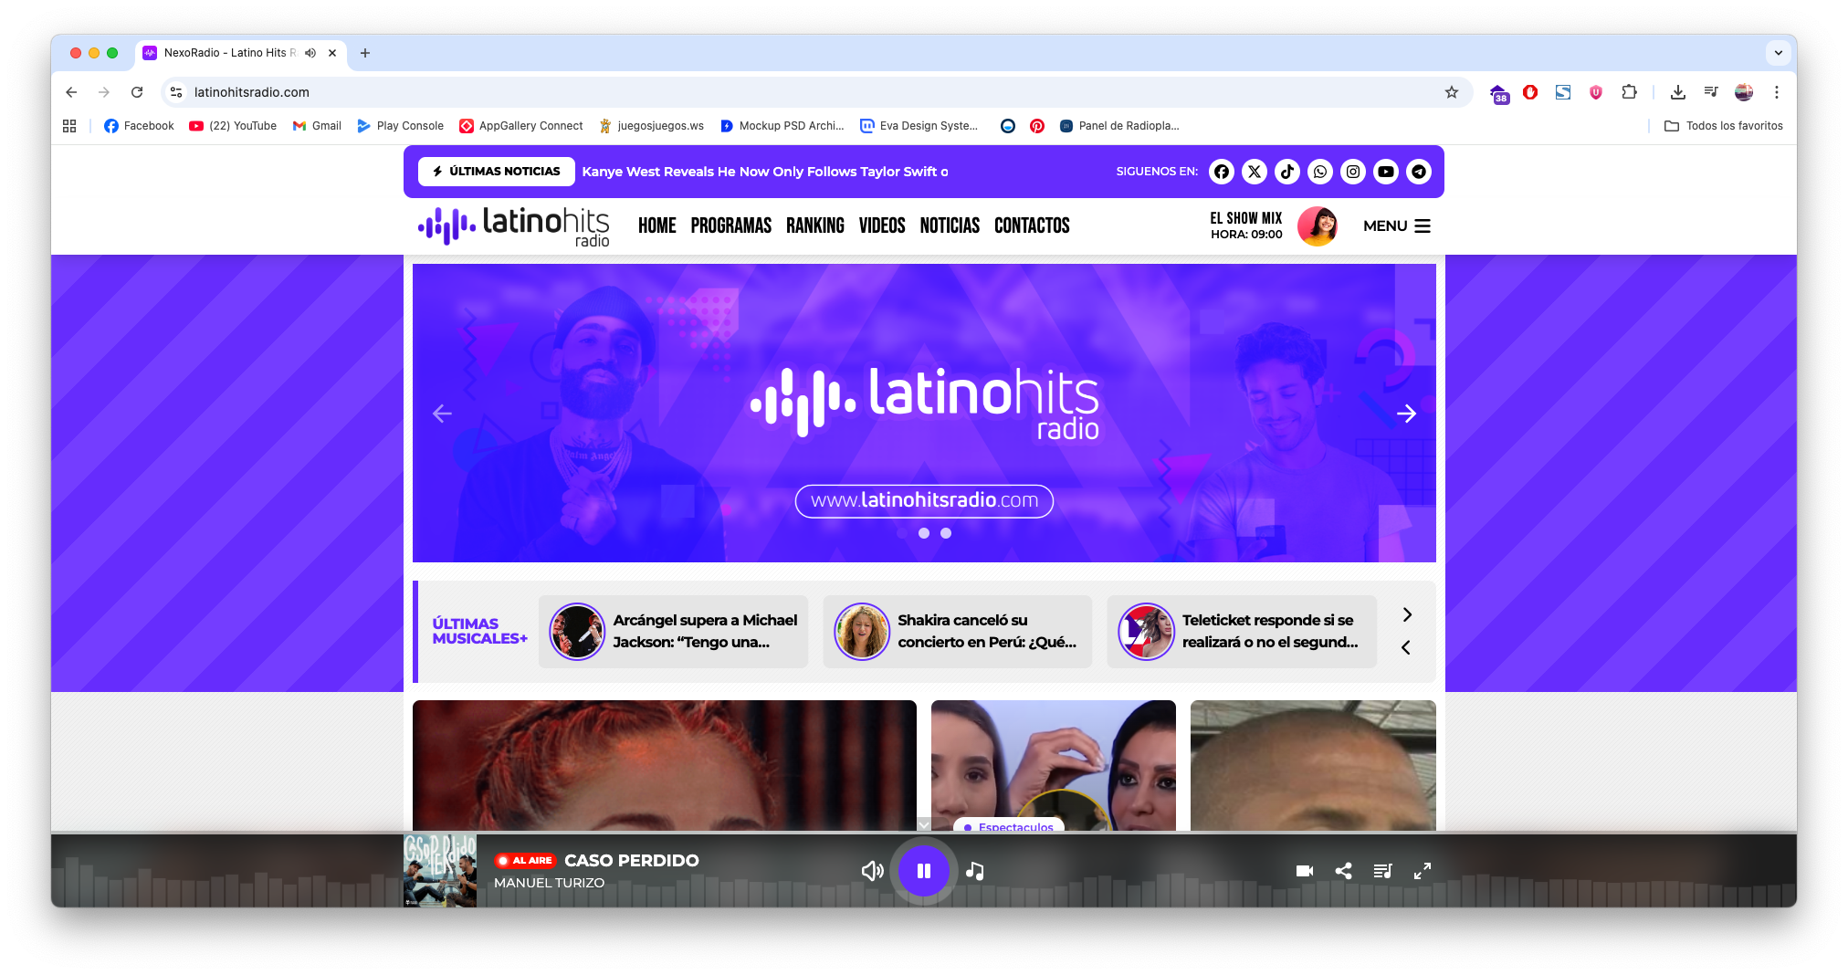The image size is (1848, 975).
Task: Open the Shakira concert news link
Action: coord(986,631)
